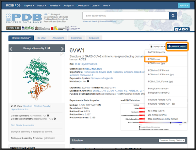Show next assembly with right arrow
Image resolution: width=196 pixels, height=150 pixels.
[62, 49]
